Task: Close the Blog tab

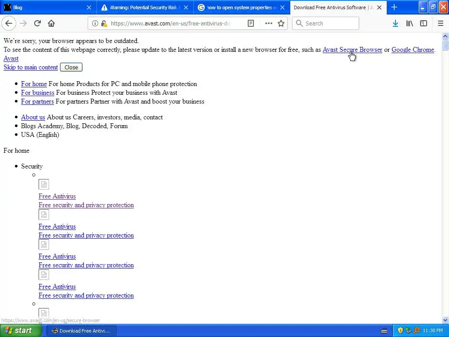Action: click(89, 7)
